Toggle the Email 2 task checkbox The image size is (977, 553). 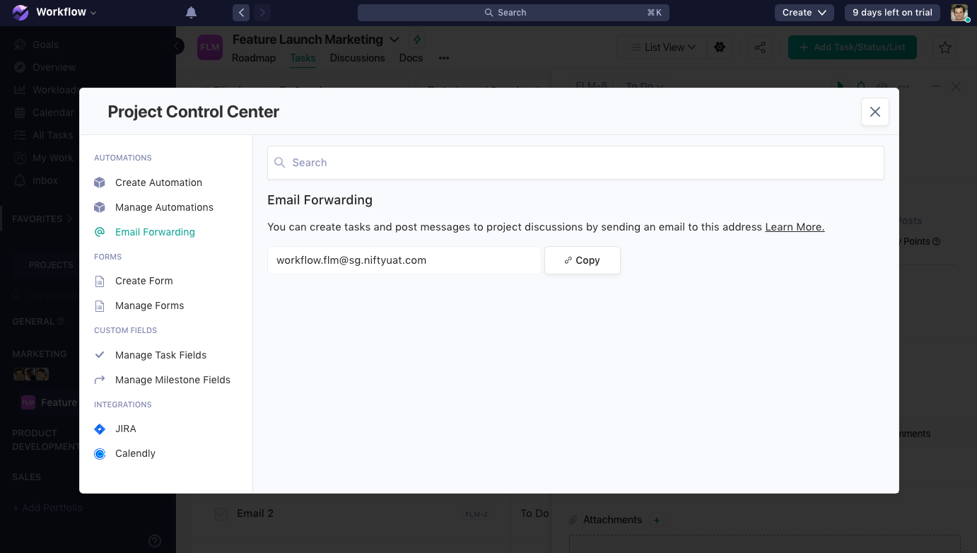pyautogui.click(x=221, y=514)
